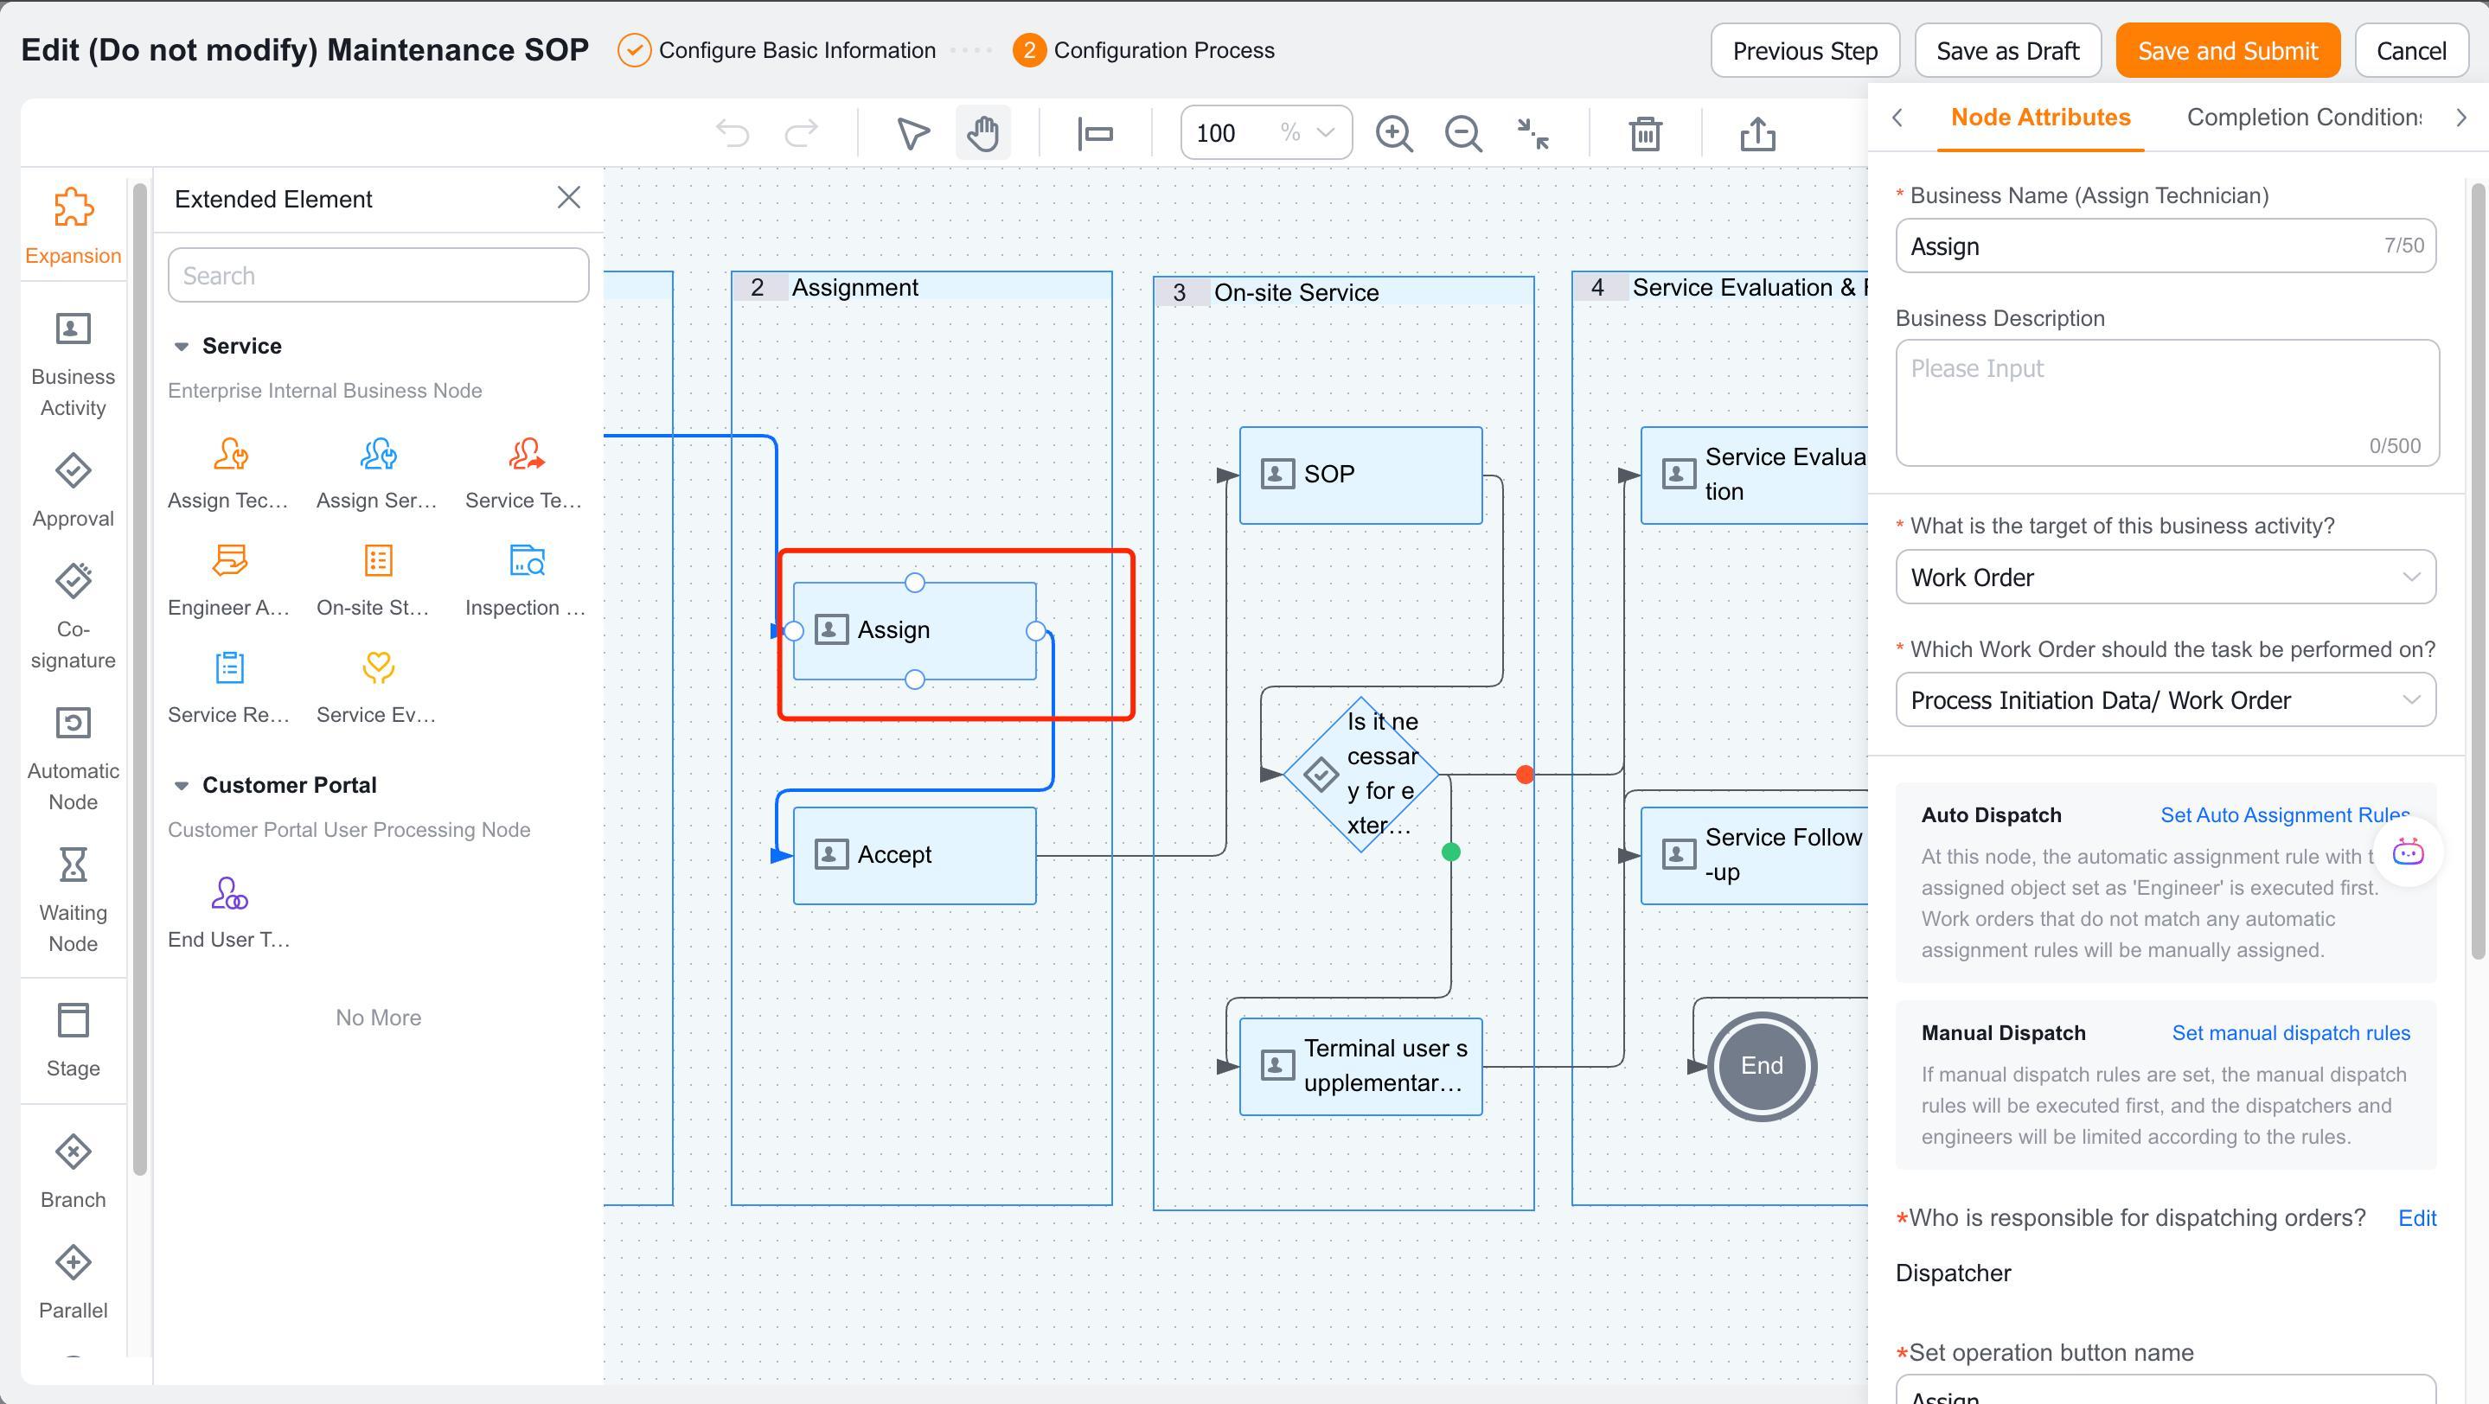Pick the Assign Technician extended element

(229, 473)
